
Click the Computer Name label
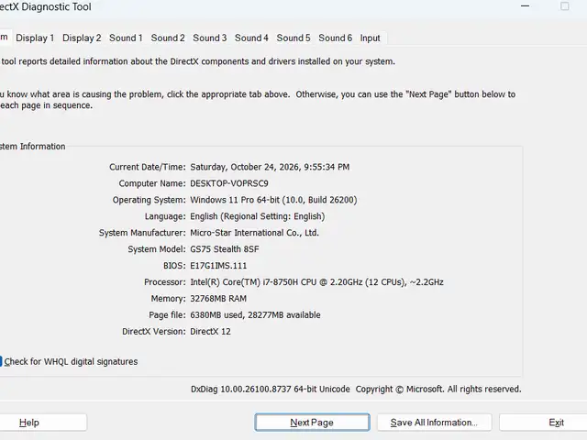click(152, 183)
